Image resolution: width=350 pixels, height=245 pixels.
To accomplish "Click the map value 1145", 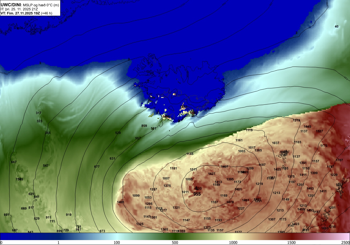I will tap(190, 154).
